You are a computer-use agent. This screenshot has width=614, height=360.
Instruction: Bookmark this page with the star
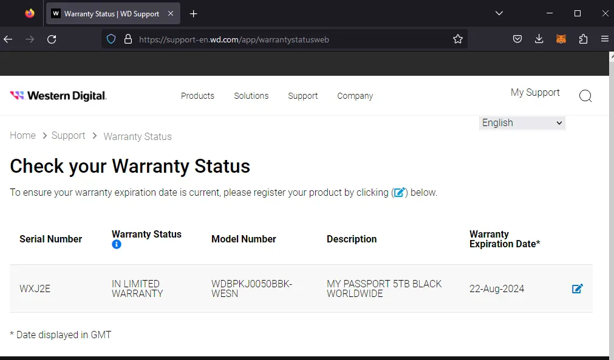[458, 39]
